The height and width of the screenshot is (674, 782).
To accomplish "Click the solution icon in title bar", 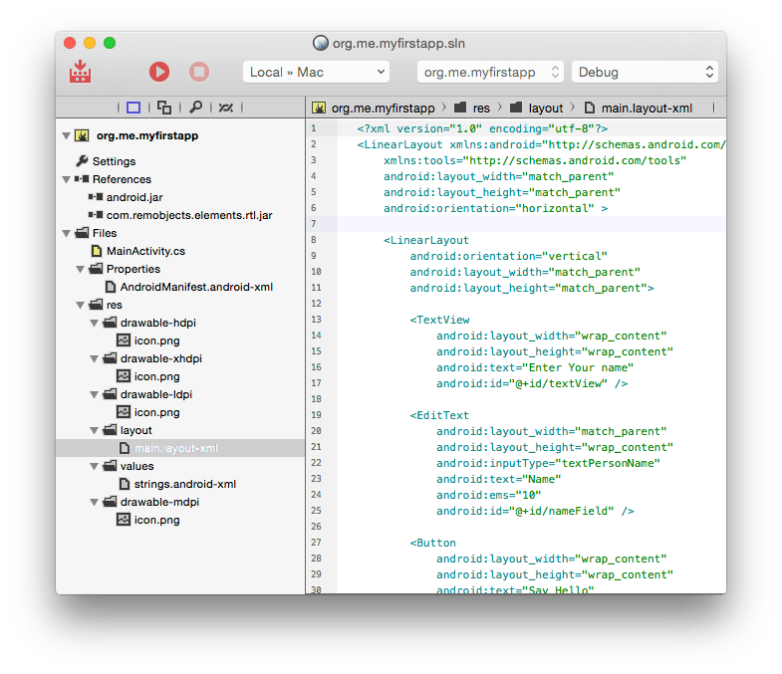I will tap(321, 43).
